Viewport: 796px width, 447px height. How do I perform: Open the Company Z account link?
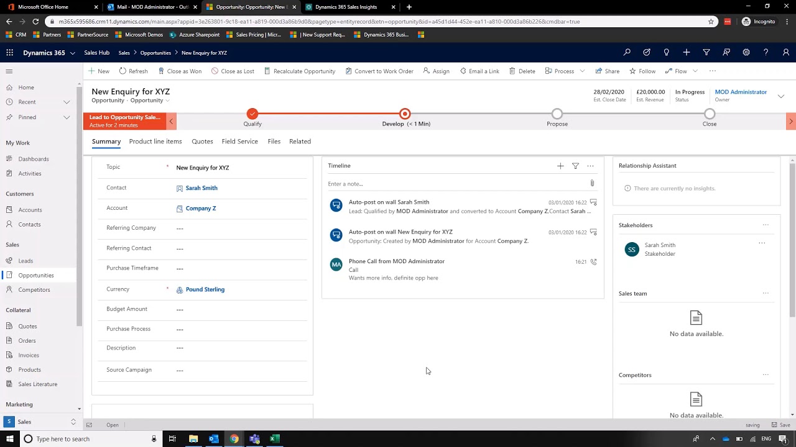point(201,209)
